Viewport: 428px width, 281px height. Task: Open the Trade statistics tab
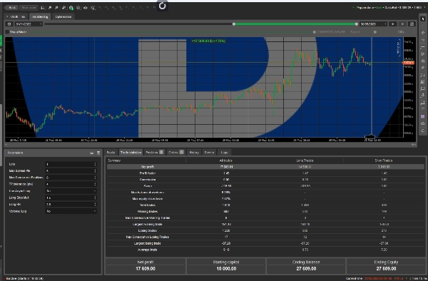[131, 152]
